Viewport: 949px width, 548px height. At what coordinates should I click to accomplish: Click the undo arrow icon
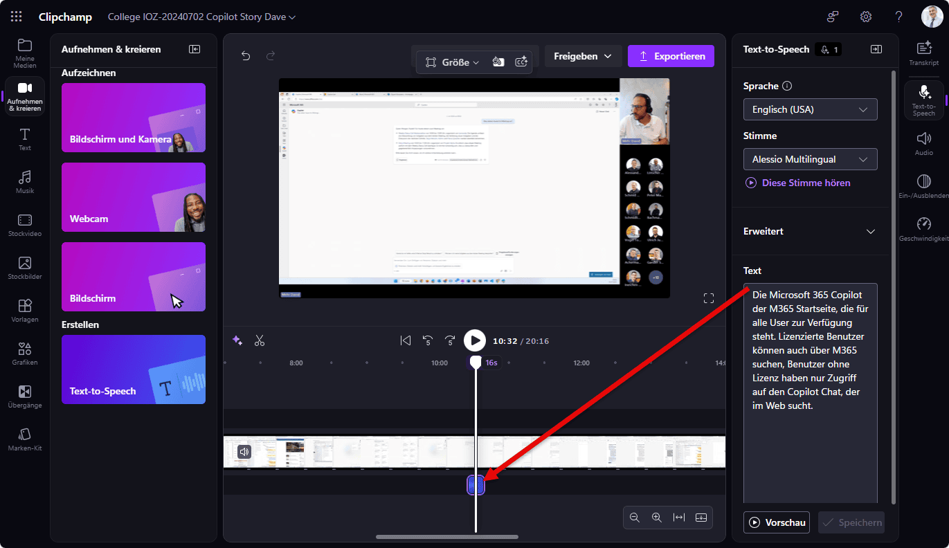coord(246,56)
